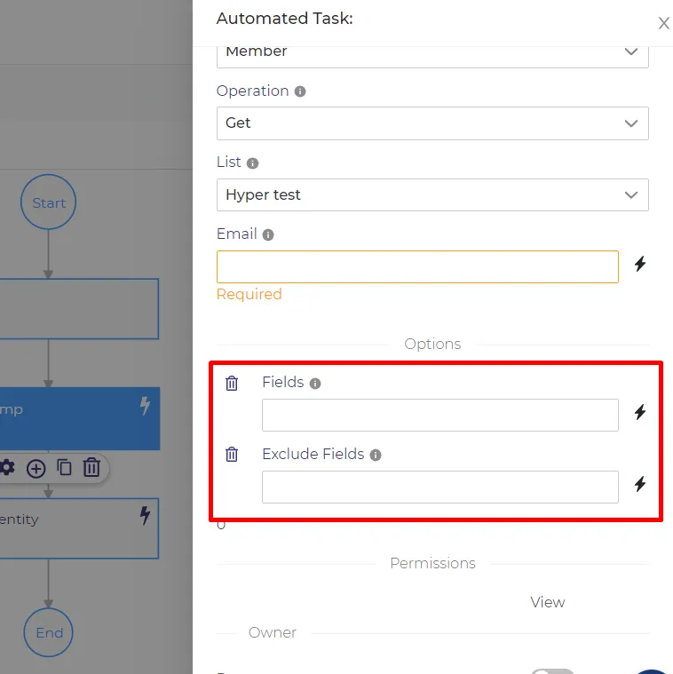Image resolution: width=673 pixels, height=674 pixels.
Task: Click the Required validation message
Action: (249, 295)
